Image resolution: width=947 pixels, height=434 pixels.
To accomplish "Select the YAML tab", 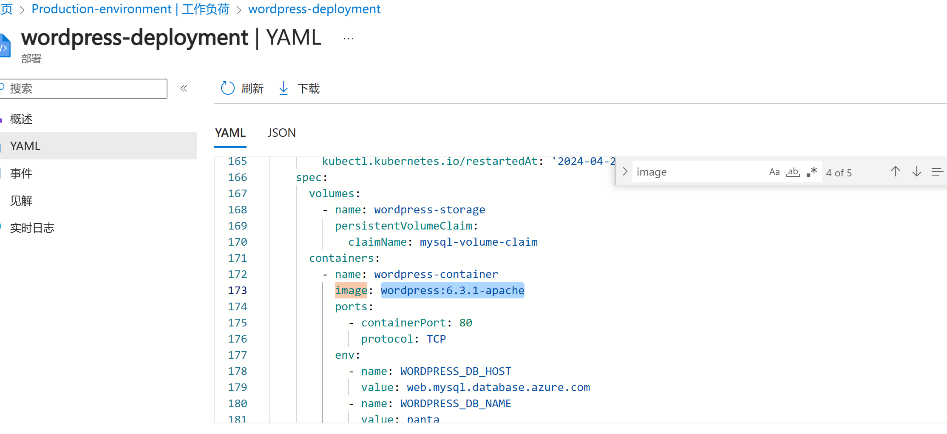I will [x=230, y=133].
